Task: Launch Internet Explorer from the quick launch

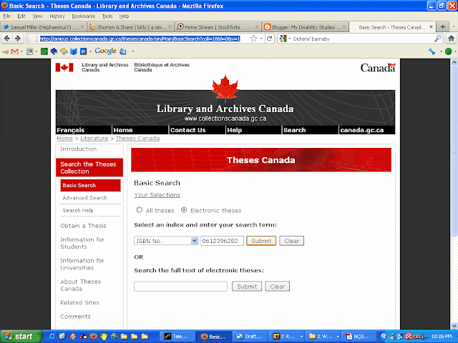Action: click(x=52, y=337)
